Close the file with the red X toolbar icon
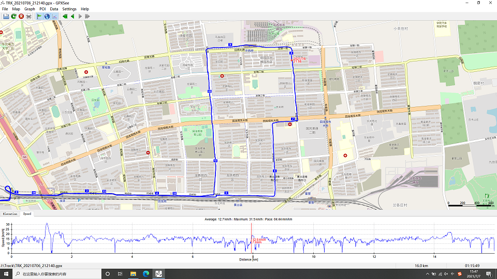 click(21, 16)
